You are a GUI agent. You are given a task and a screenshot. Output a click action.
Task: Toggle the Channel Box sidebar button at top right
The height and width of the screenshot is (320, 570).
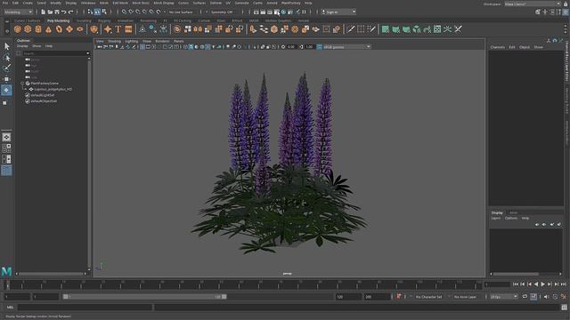point(566,12)
